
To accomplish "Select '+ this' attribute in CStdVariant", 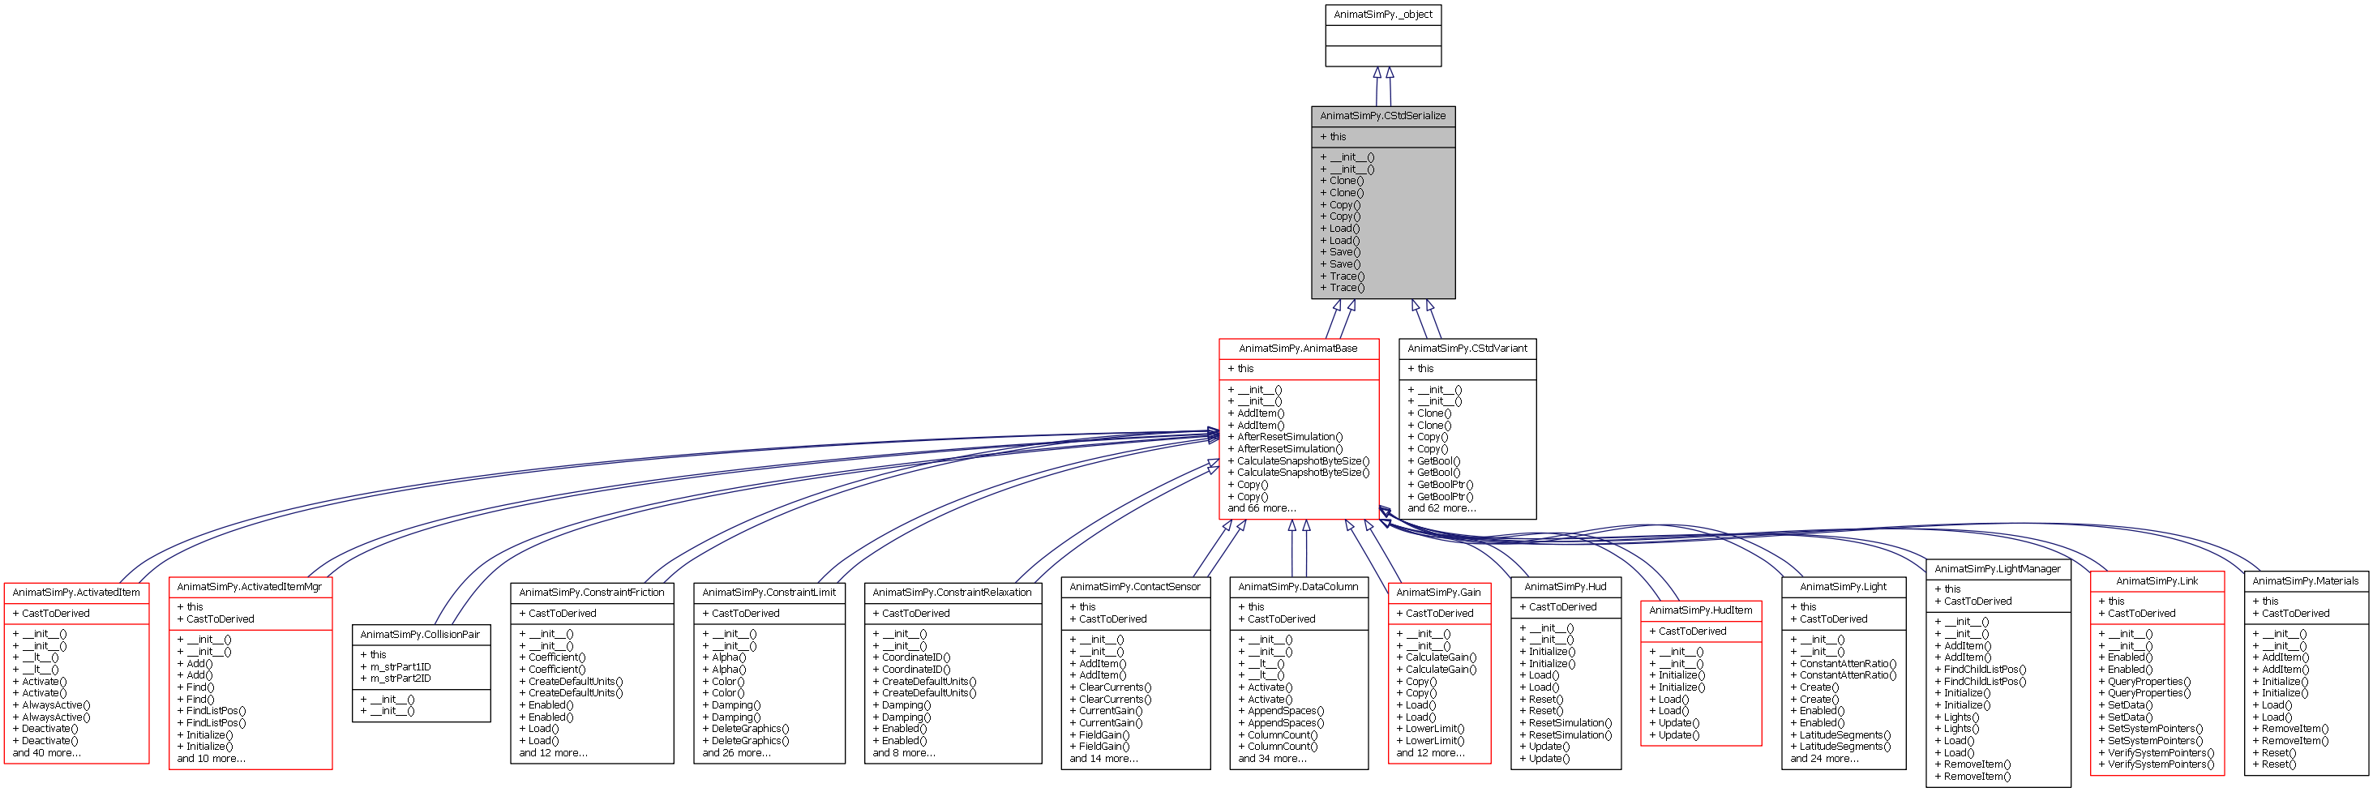I will 1420,368.
